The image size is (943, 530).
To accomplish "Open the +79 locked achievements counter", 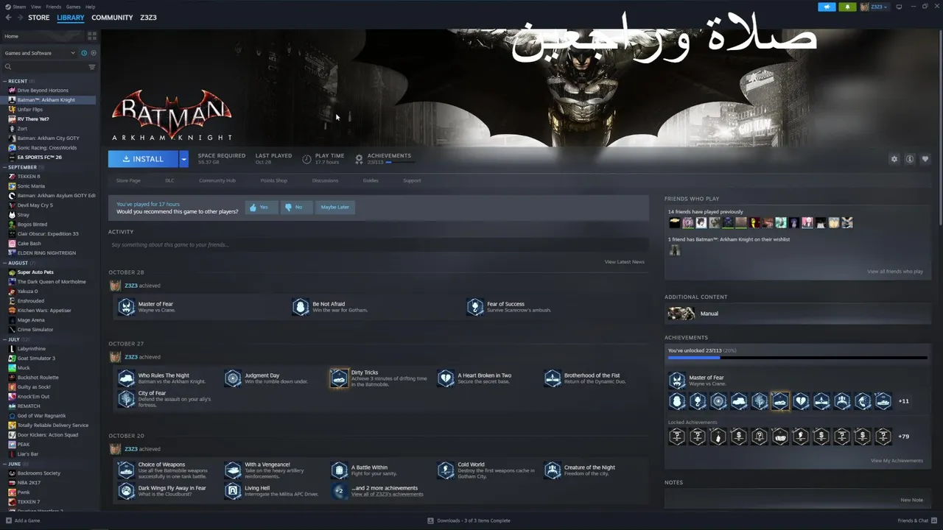I will click(x=903, y=437).
